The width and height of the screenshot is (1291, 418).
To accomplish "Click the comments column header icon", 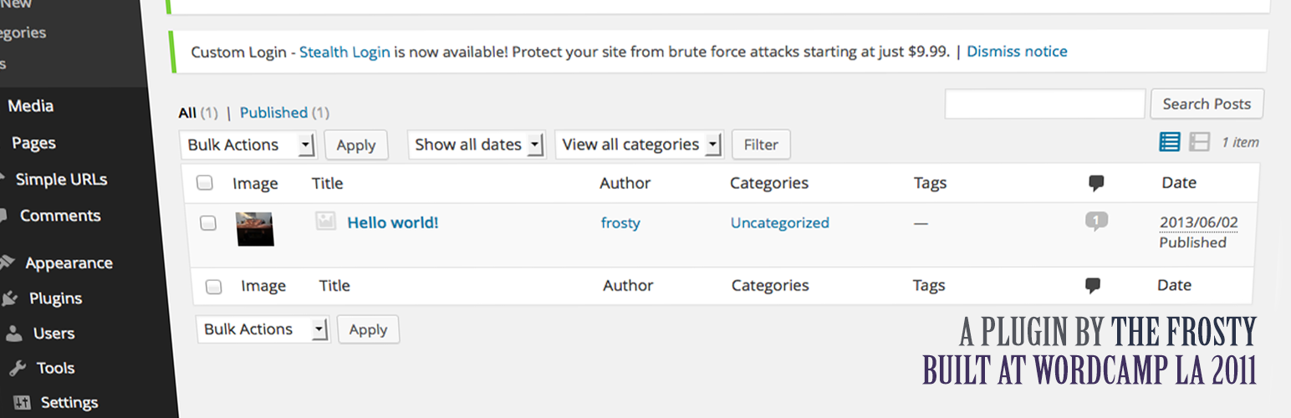I will 1095,183.
